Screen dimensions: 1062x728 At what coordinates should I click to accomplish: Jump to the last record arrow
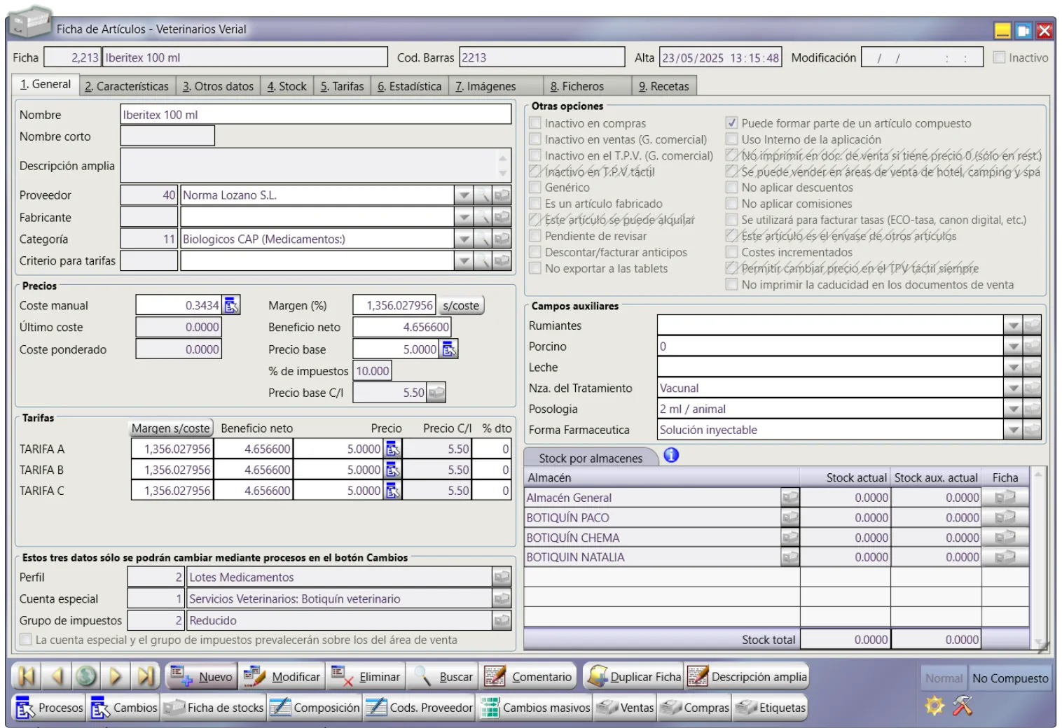pyautogui.click(x=145, y=676)
